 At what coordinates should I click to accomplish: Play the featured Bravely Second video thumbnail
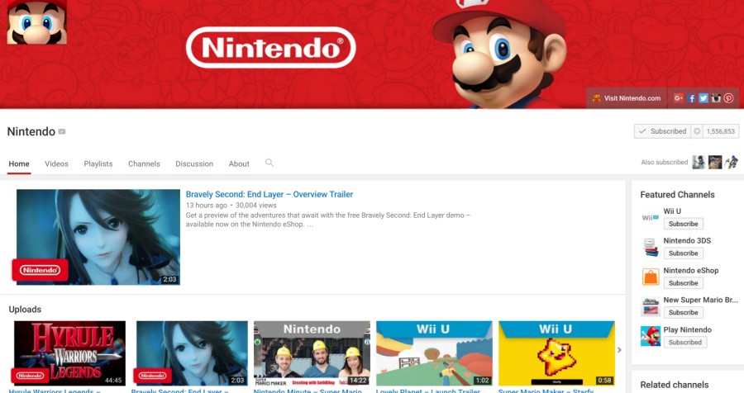[98, 237]
